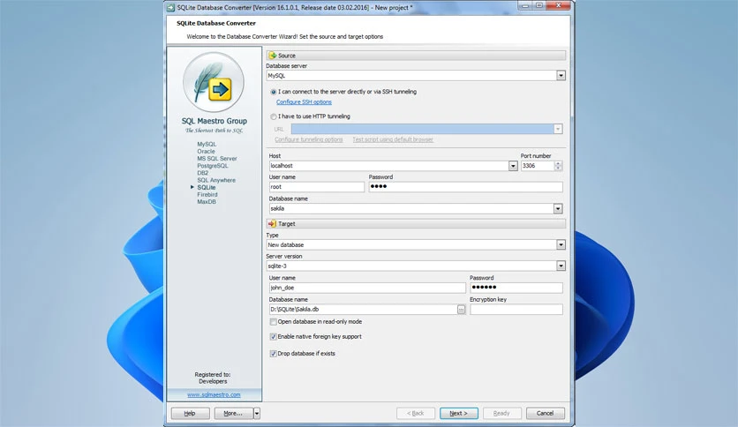
Task: Visit the www.sqlmaestro.com link
Action: (x=214, y=395)
